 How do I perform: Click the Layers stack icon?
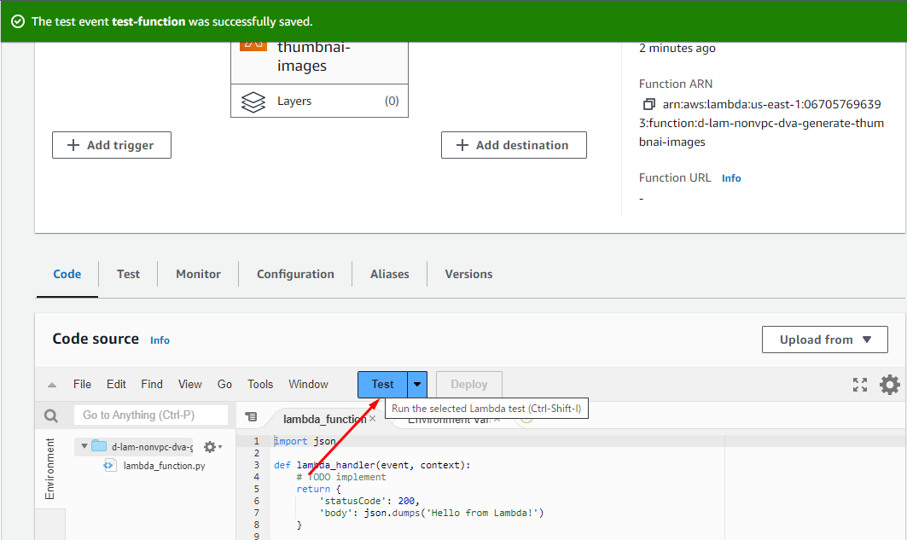(253, 102)
